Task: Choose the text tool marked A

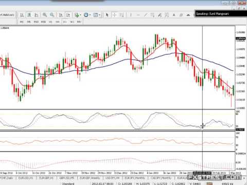Action: [174, 15]
